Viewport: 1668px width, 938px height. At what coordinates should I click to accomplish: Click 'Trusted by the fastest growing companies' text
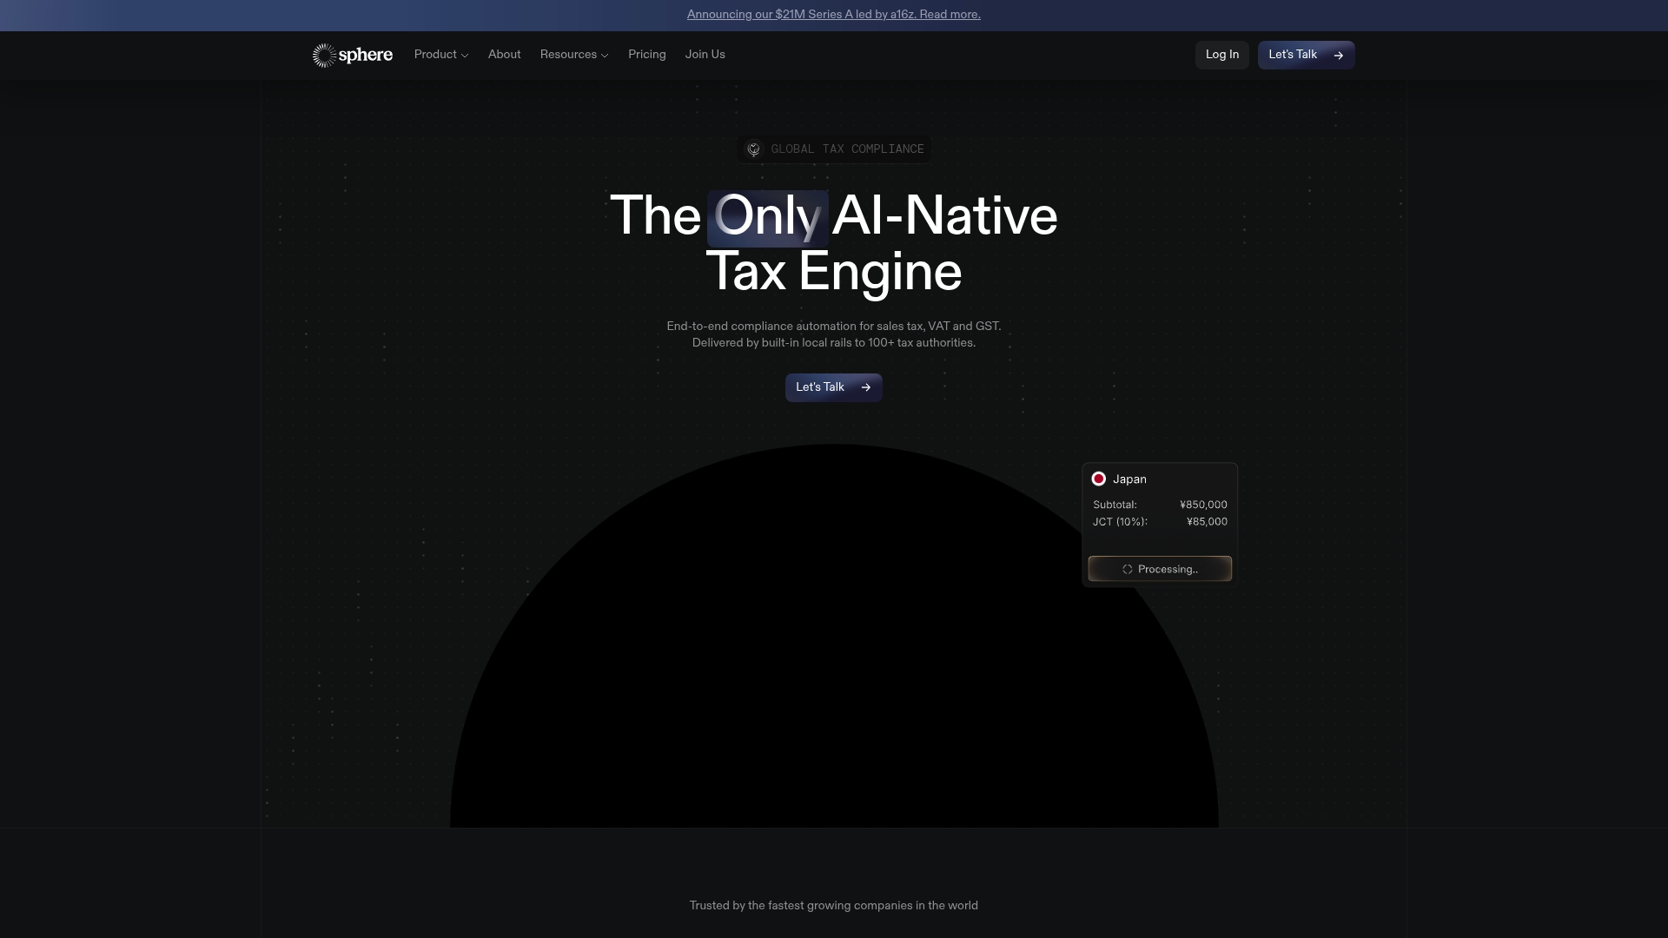tap(833, 905)
